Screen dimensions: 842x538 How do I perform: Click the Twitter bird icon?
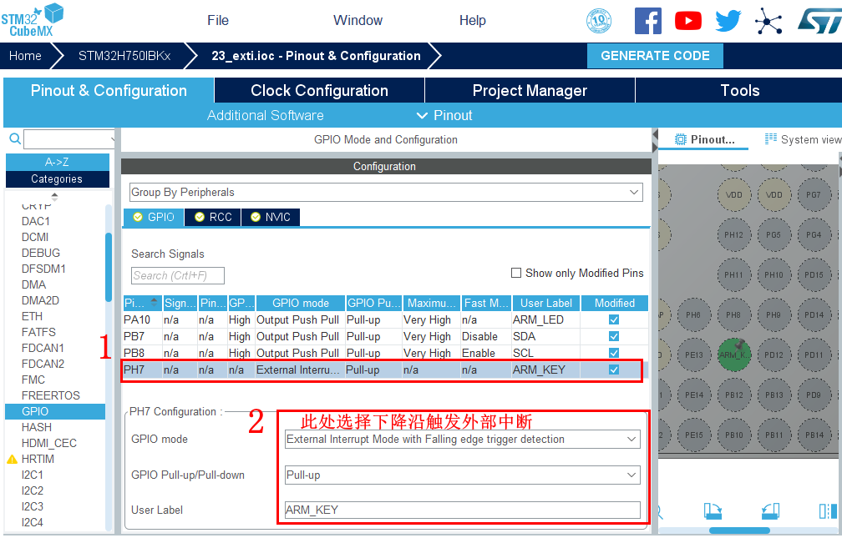point(728,21)
